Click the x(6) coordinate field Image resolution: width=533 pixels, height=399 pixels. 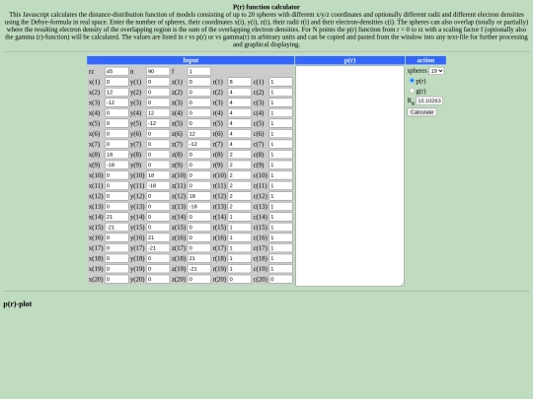(x=116, y=134)
